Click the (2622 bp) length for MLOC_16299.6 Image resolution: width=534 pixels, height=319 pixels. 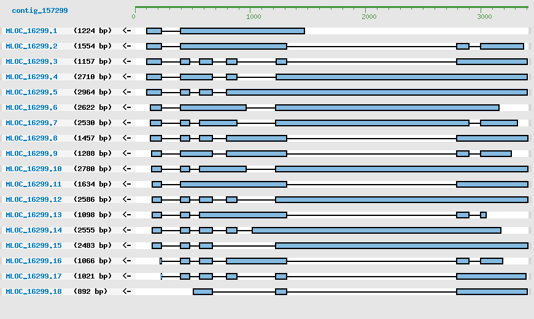93,107
